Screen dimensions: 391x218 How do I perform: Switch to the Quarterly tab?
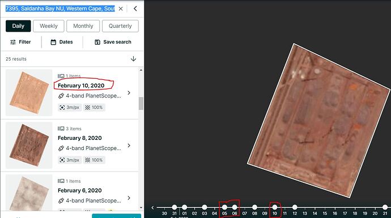120,26
